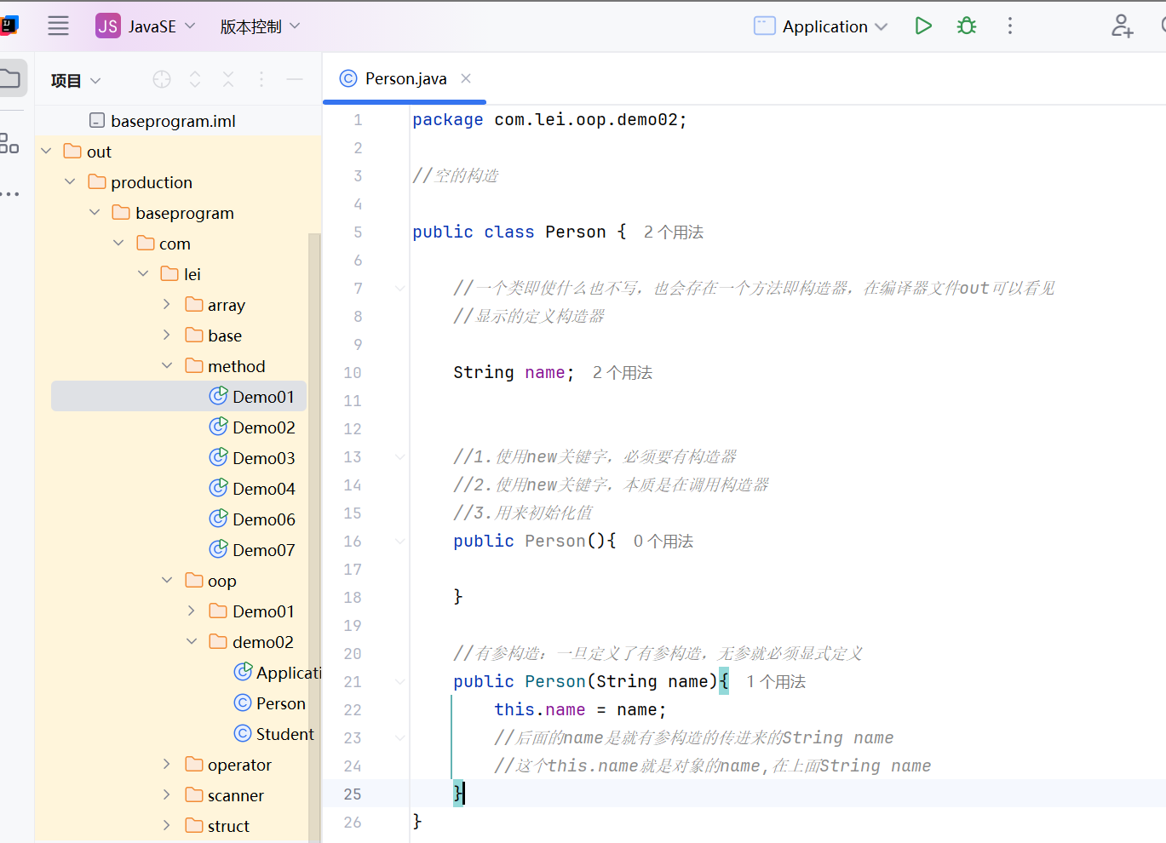Hide the project panel with the minimize icon
The height and width of the screenshot is (843, 1166).
(295, 80)
